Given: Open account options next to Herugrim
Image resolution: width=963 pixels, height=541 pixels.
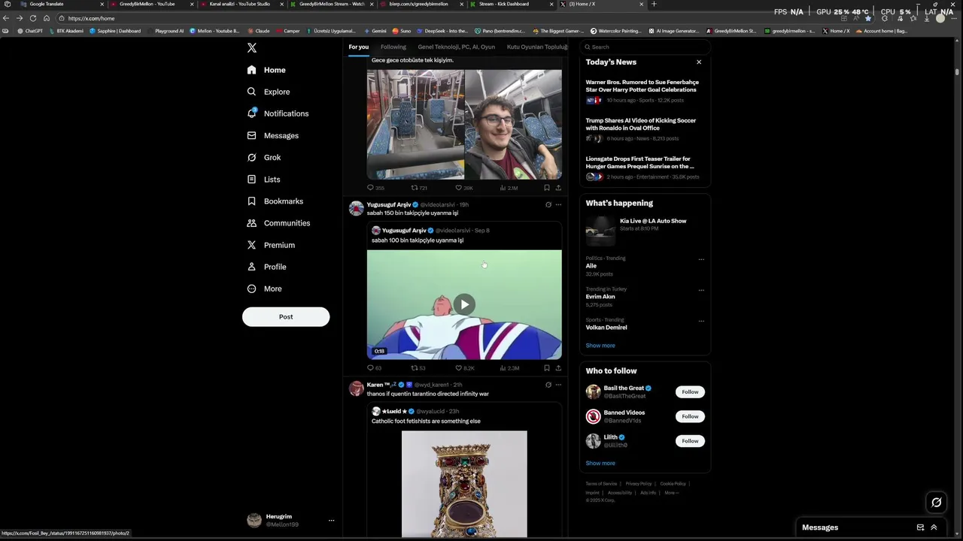Looking at the screenshot, I should [331, 520].
